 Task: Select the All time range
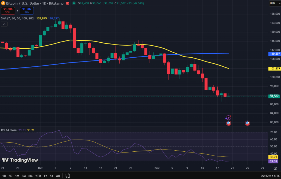coord(58,176)
